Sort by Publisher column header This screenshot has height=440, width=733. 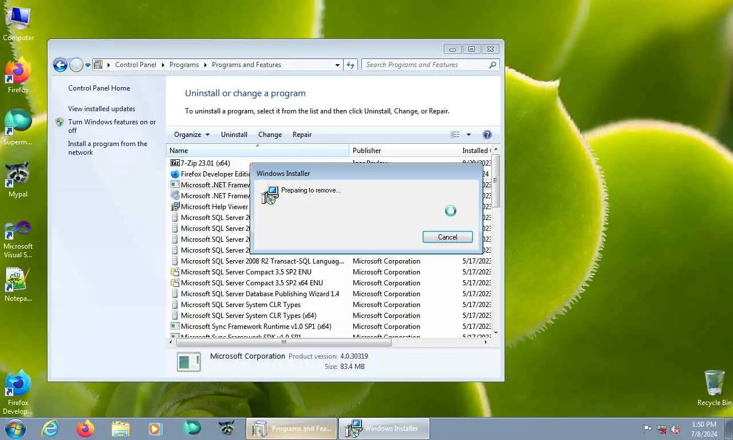404,151
